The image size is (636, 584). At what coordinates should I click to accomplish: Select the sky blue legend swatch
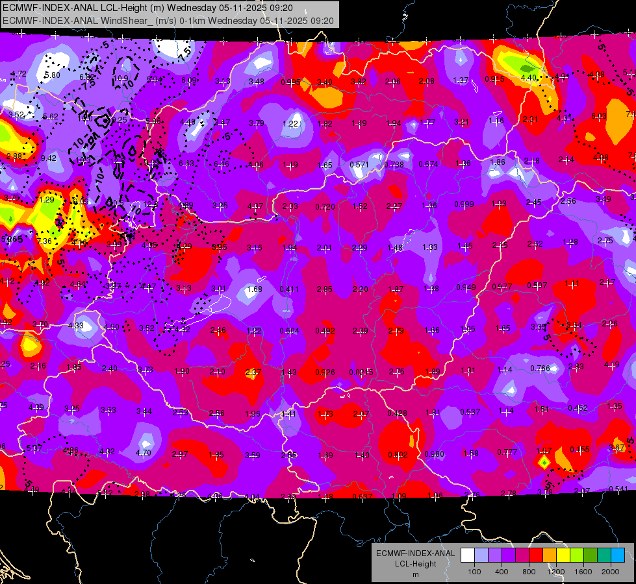(618, 555)
